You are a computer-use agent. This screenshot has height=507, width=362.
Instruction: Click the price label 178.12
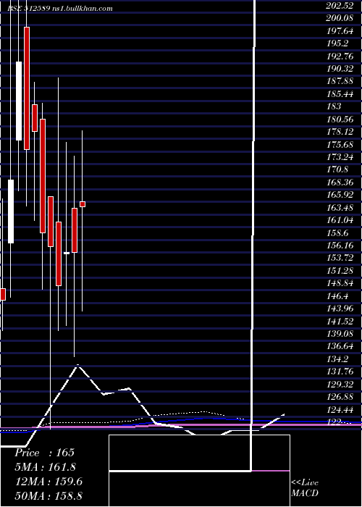coord(340,132)
